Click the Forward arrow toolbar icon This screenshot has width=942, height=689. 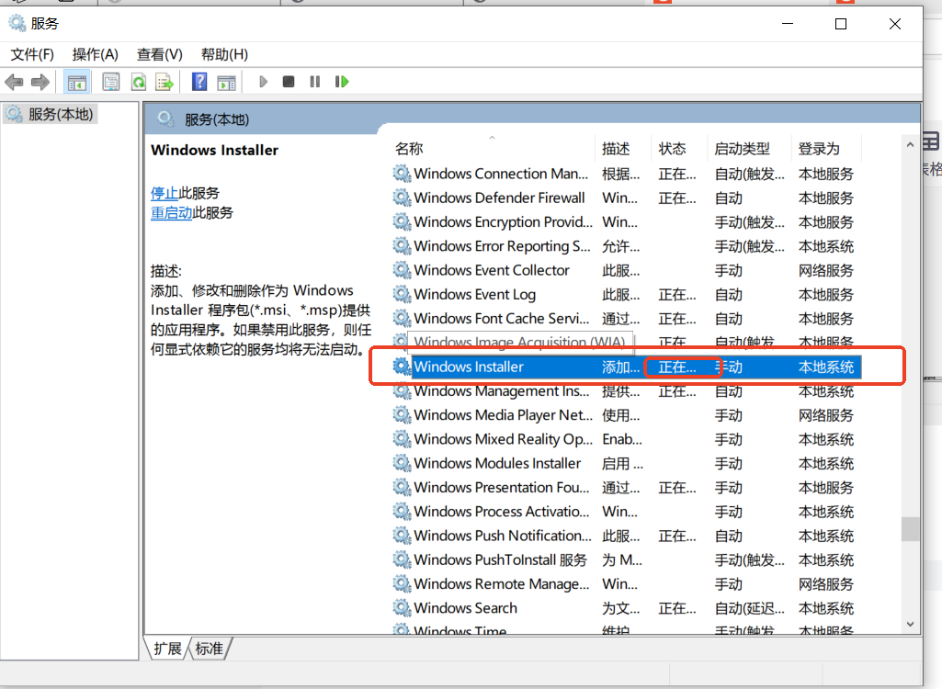(40, 82)
